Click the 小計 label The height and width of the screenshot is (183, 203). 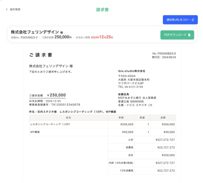pos(131,140)
